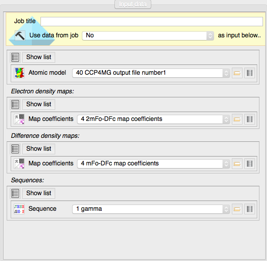Click the folder icon next to Sequence selector
Image resolution: width=267 pixels, height=261 pixels.
pyautogui.click(x=237, y=209)
